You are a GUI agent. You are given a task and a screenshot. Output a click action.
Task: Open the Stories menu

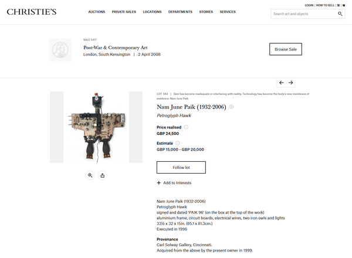pyautogui.click(x=206, y=12)
